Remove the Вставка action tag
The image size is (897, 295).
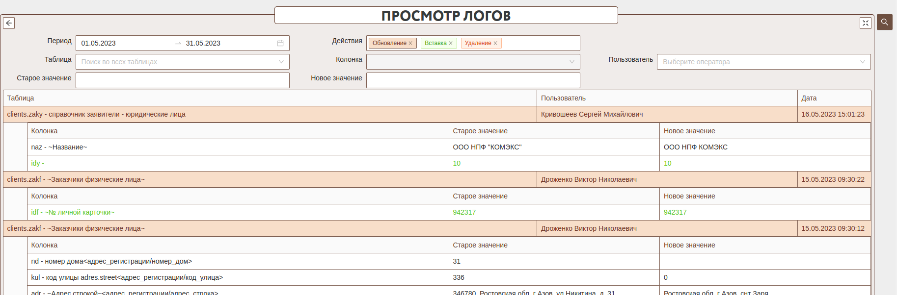tap(451, 43)
